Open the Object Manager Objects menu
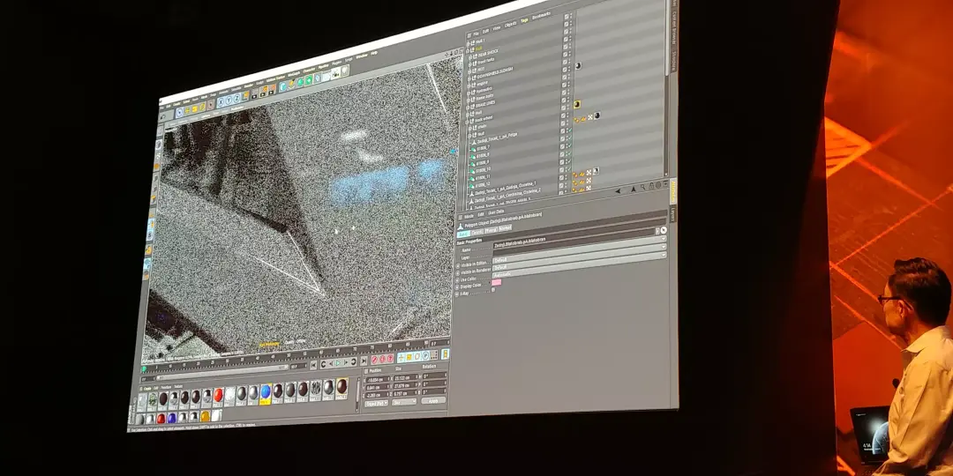 point(511,25)
